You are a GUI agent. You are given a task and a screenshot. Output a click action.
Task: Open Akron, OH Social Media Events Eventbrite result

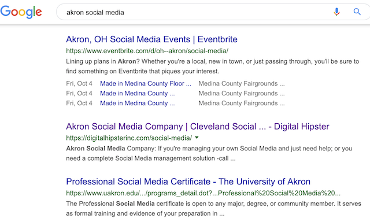(151, 39)
